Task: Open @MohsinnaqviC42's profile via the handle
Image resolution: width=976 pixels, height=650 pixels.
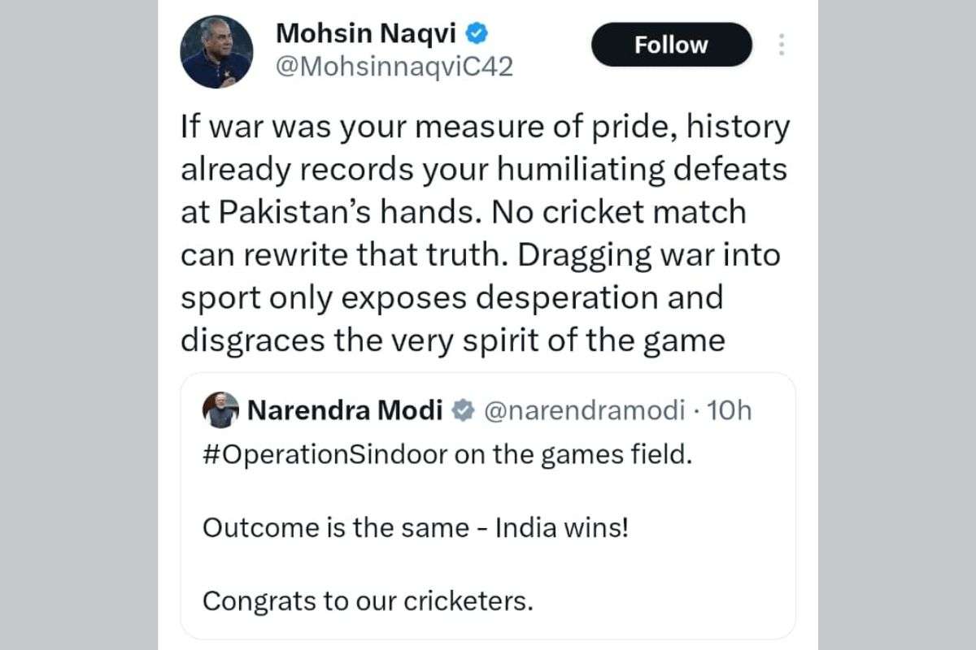Action: click(394, 65)
